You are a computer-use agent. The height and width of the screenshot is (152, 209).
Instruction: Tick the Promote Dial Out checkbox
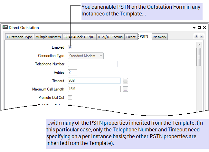coord(70,97)
